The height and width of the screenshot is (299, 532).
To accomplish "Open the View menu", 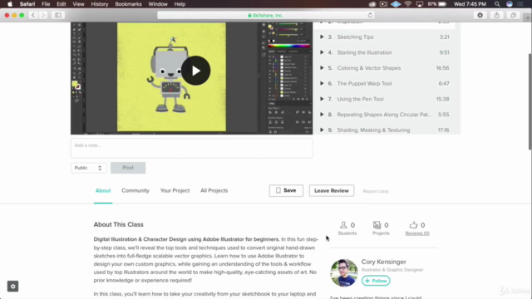I will 78,4.
